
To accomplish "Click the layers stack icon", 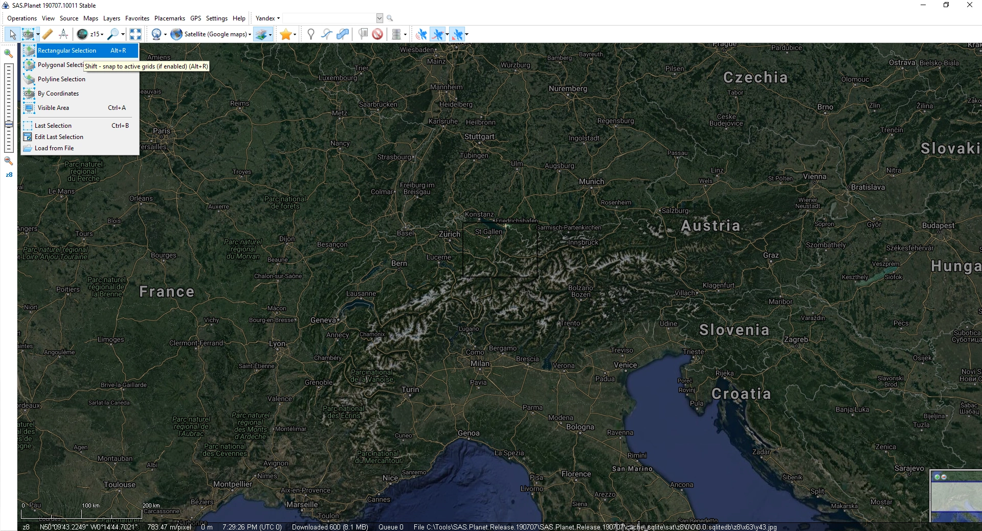I will click(x=261, y=34).
